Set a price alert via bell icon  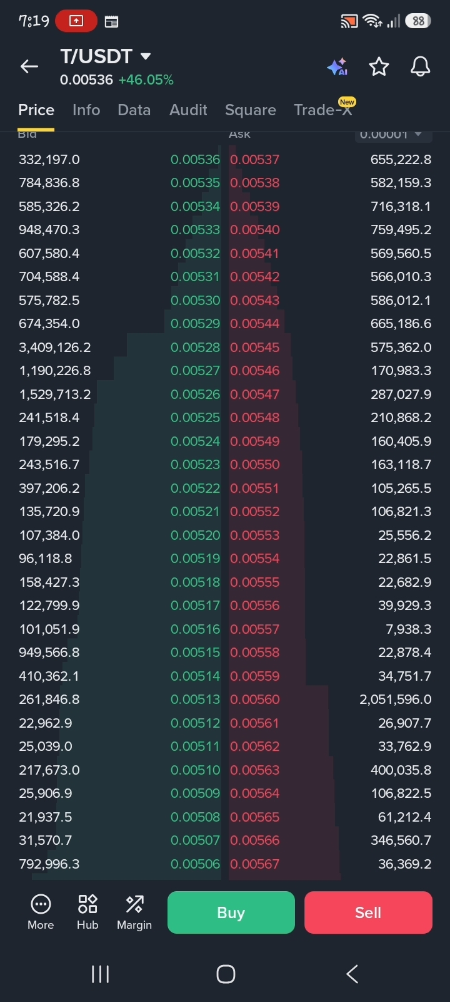[420, 66]
